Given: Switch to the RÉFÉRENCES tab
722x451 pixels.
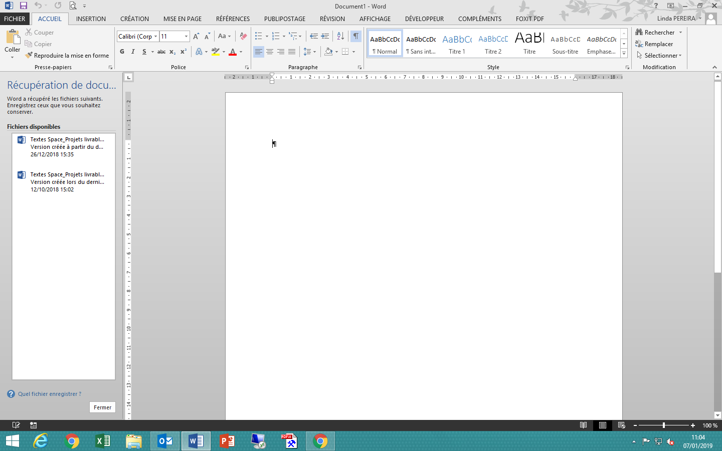Looking at the screenshot, I should pyautogui.click(x=233, y=19).
